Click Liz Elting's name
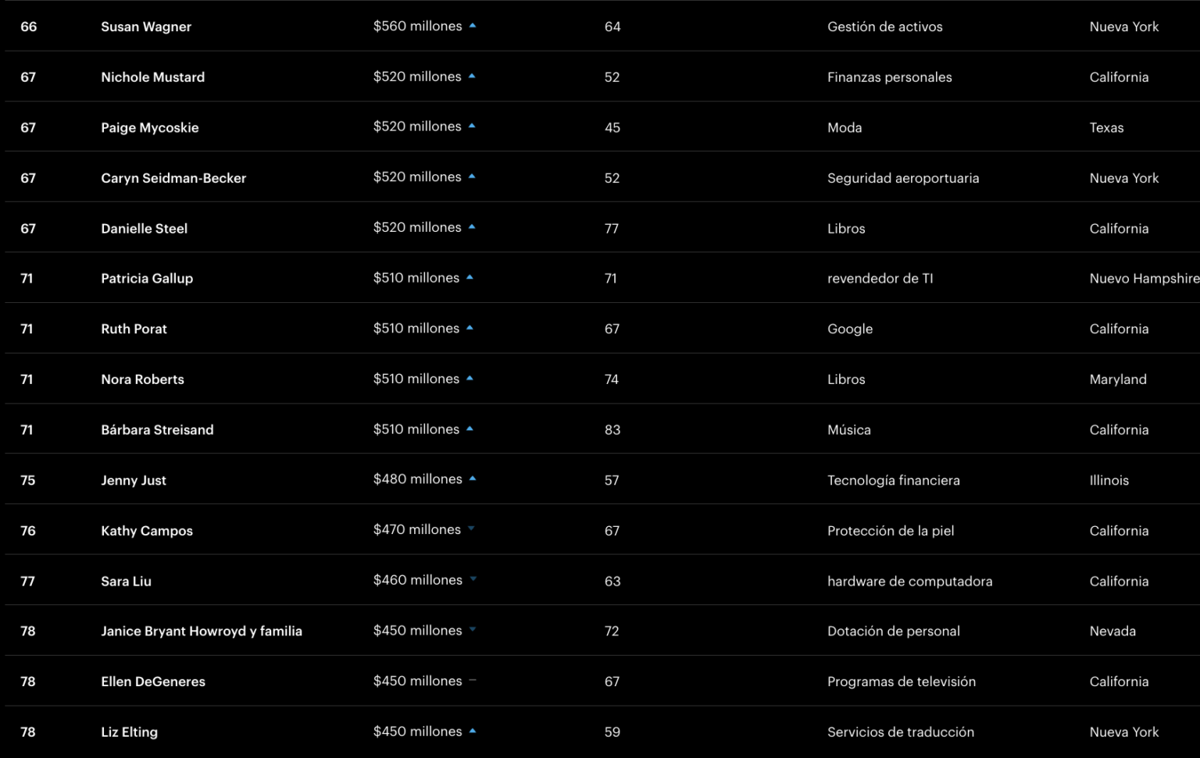Screen dimensions: 1200x758 [129, 732]
